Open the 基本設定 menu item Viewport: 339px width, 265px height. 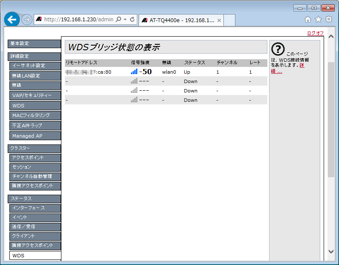point(34,43)
